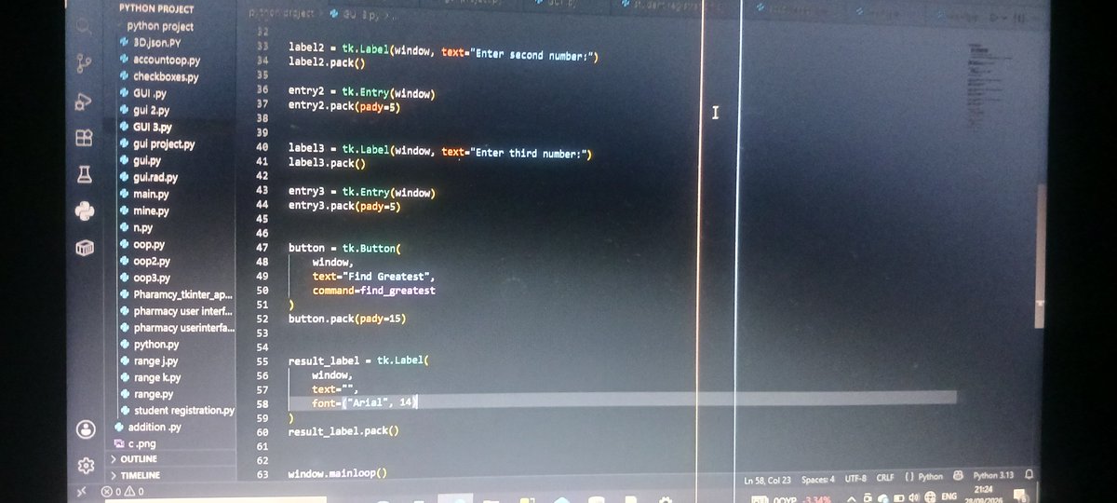Select interpreter Python 3.13
This screenshot has width=1117, height=503.
point(992,476)
